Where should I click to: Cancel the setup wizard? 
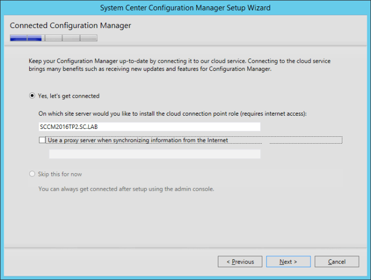coord(337,262)
